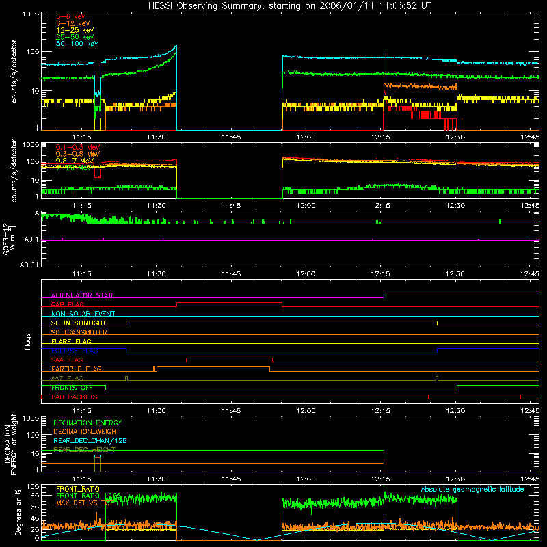Click the DECIMATION_WEIGHT legend label
Viewport: 547px width, 547px height.
pyautogui.click(x=87, y=432)
